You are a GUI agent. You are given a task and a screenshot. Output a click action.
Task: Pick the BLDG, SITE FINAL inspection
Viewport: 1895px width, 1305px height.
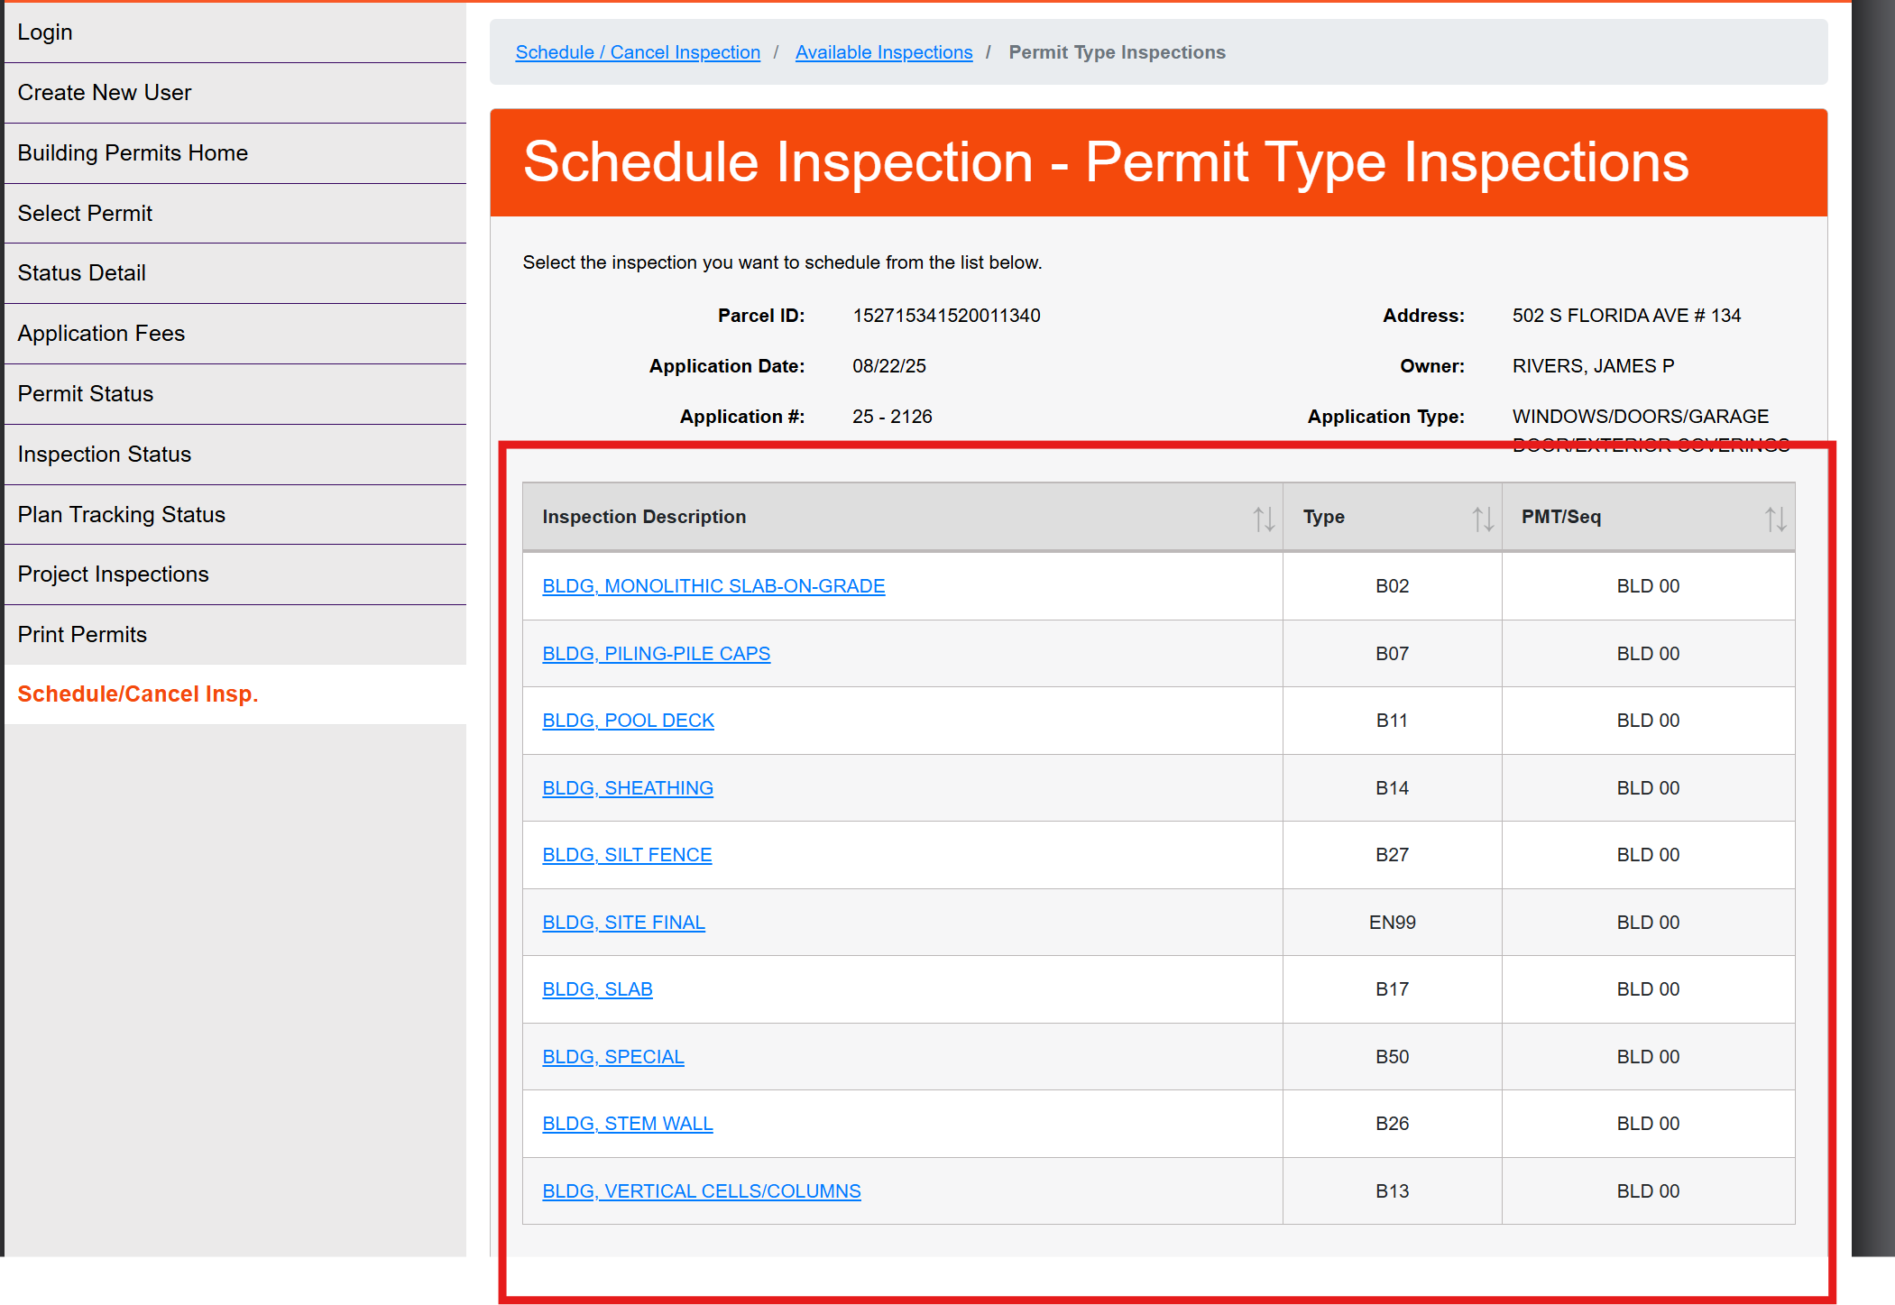tap(623, 922)
